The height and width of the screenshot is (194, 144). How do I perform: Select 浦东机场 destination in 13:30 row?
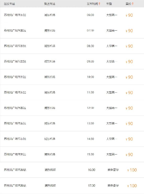tap(50, 123)
